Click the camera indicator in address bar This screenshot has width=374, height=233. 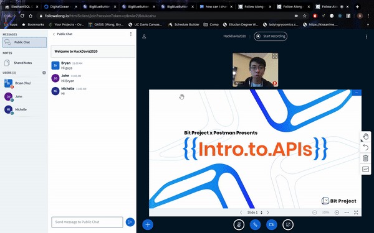[x=296, y=16]
